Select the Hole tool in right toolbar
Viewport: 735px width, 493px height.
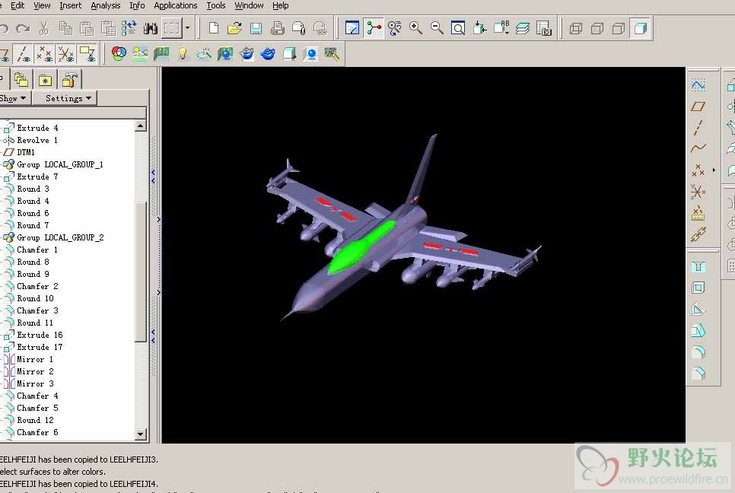[698, 266]
